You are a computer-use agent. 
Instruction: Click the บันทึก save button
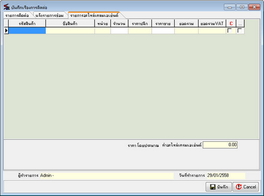point(219,187)
